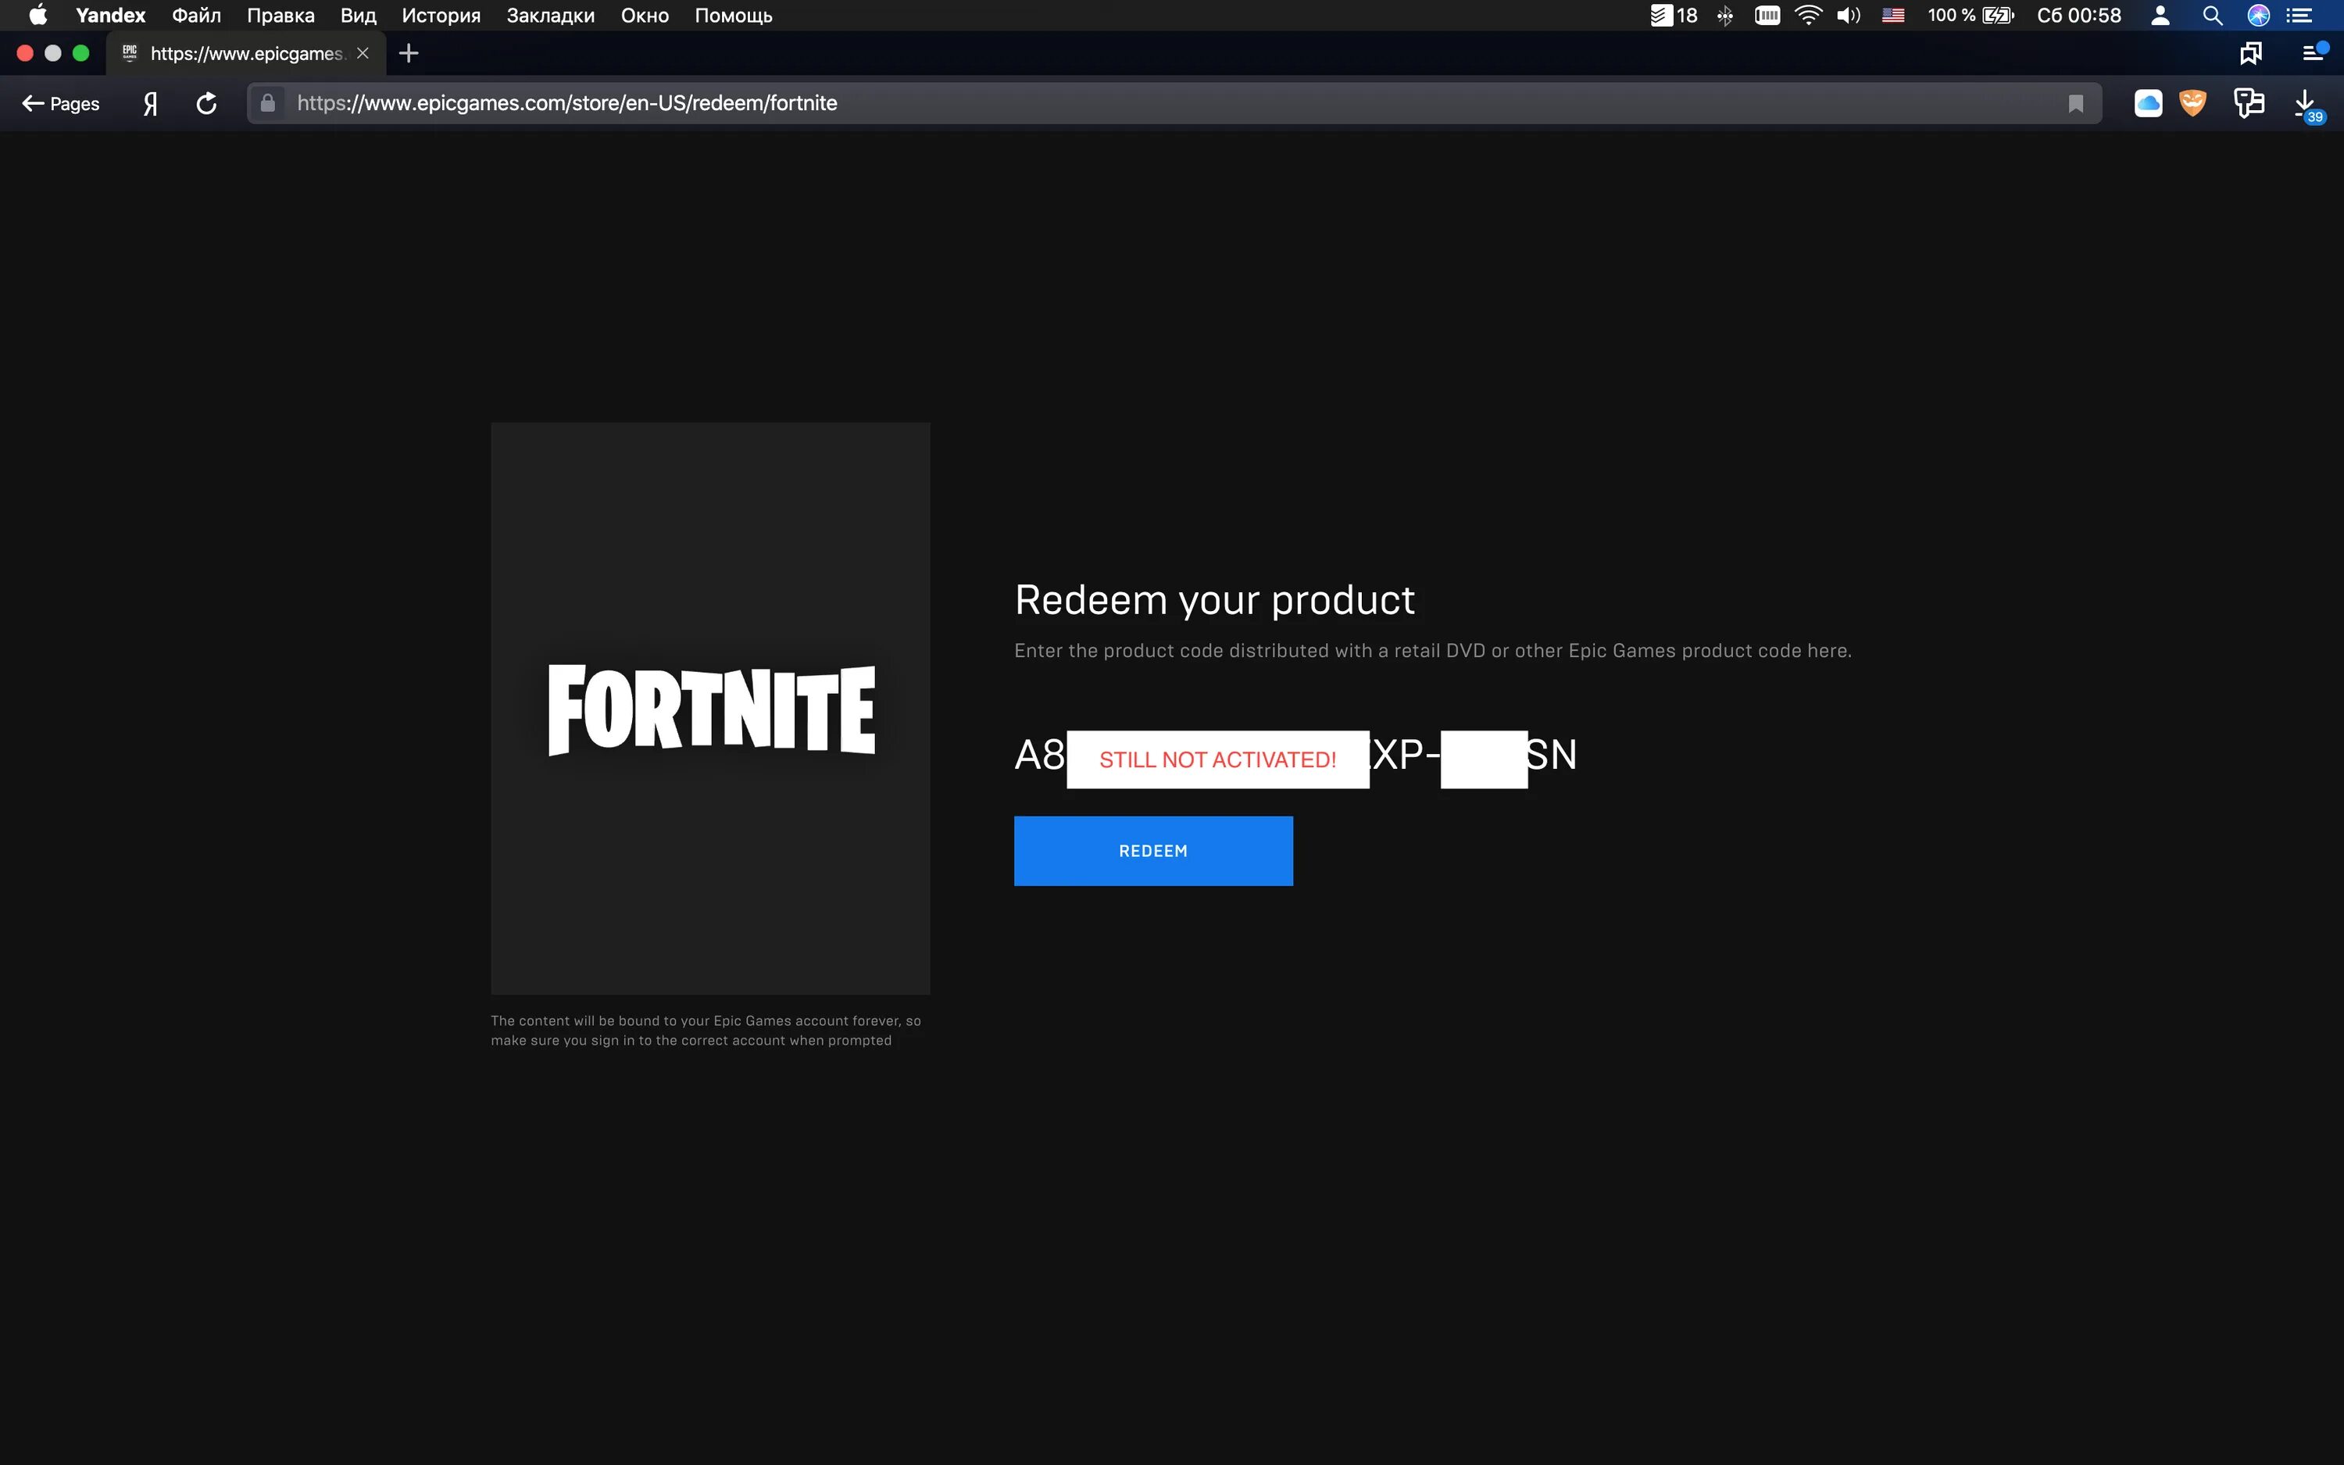Click the URL address bar
This screenshot has height=1465, width=2344.
[x=1163, y=104]
